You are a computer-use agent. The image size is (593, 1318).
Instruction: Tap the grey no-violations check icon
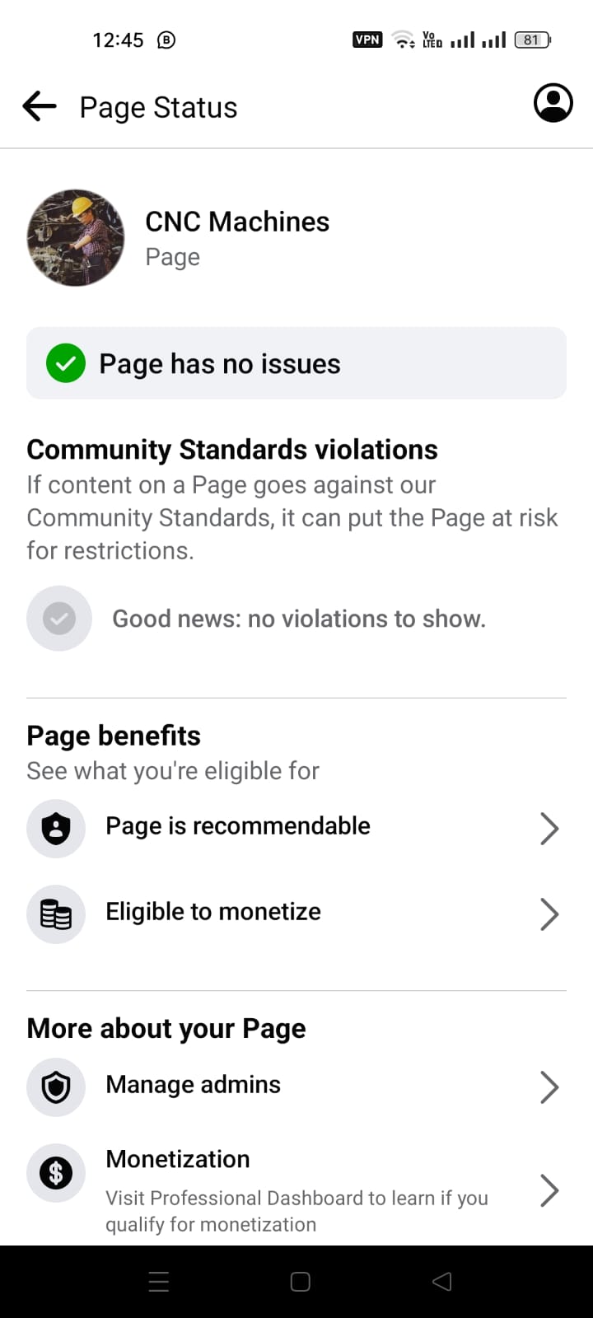pos(59,619)
